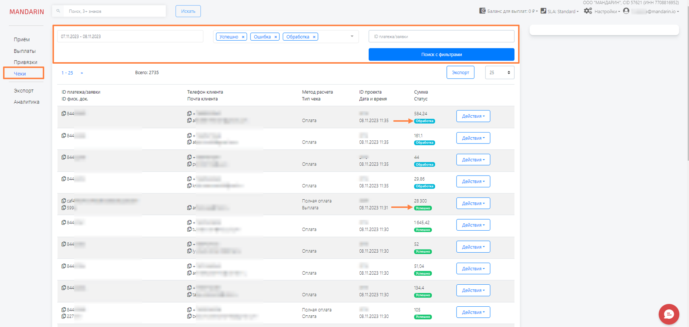Viewport: 689px width, 327px height.
Task: Click the user account avatar icon
Action: click(x=626, y=11)
